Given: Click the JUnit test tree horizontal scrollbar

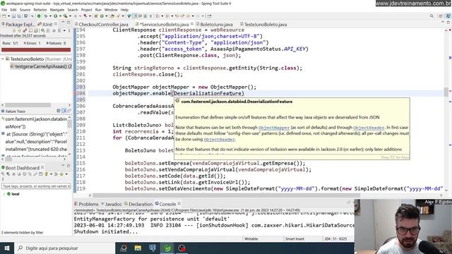Looking at the screenshot, I should 28,105.
